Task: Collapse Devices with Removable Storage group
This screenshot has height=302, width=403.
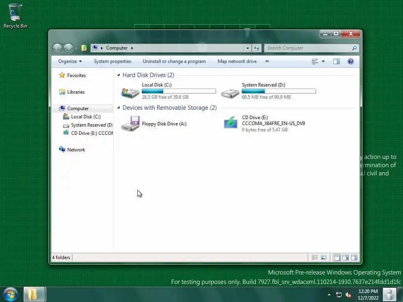Action: 118,108
